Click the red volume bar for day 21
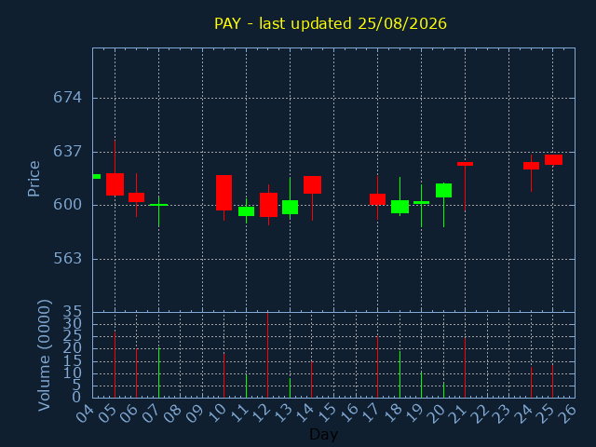596x447 pixels. pos(465,368)
